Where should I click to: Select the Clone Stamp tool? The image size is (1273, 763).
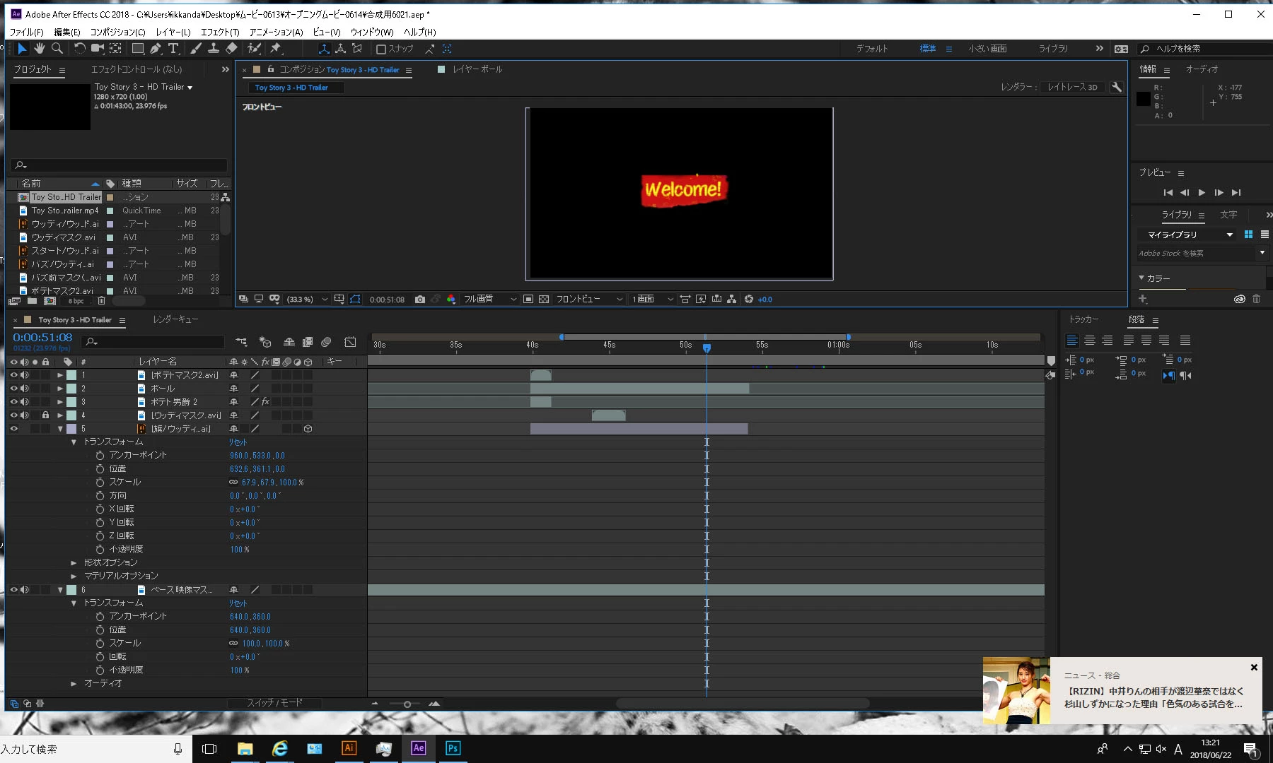pos(214,49)
